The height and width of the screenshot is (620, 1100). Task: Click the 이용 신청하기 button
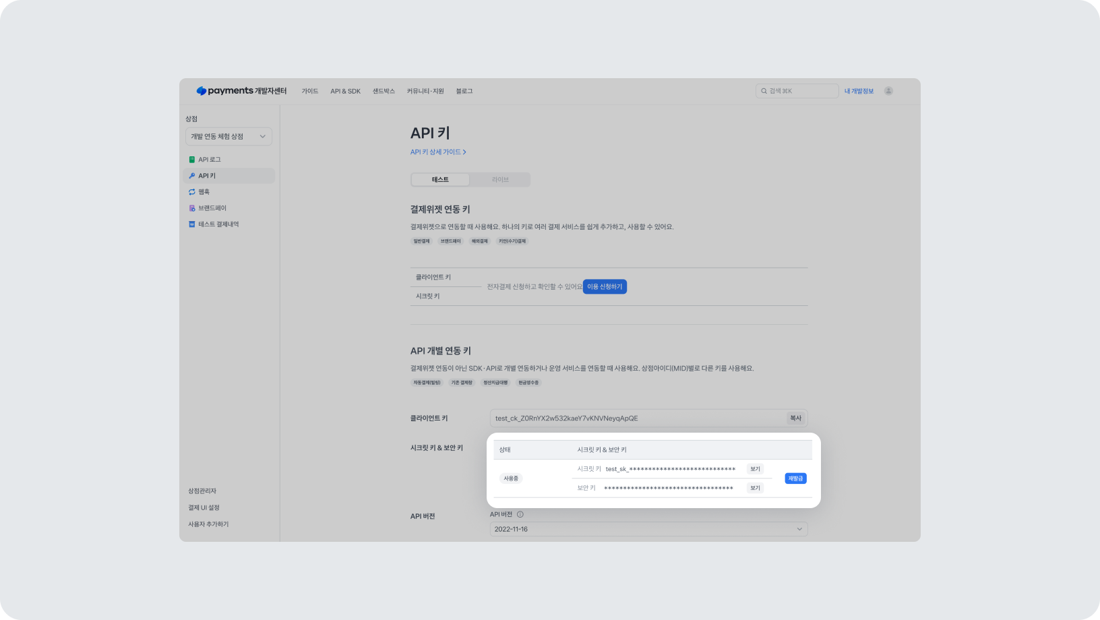tap(605, 286)
